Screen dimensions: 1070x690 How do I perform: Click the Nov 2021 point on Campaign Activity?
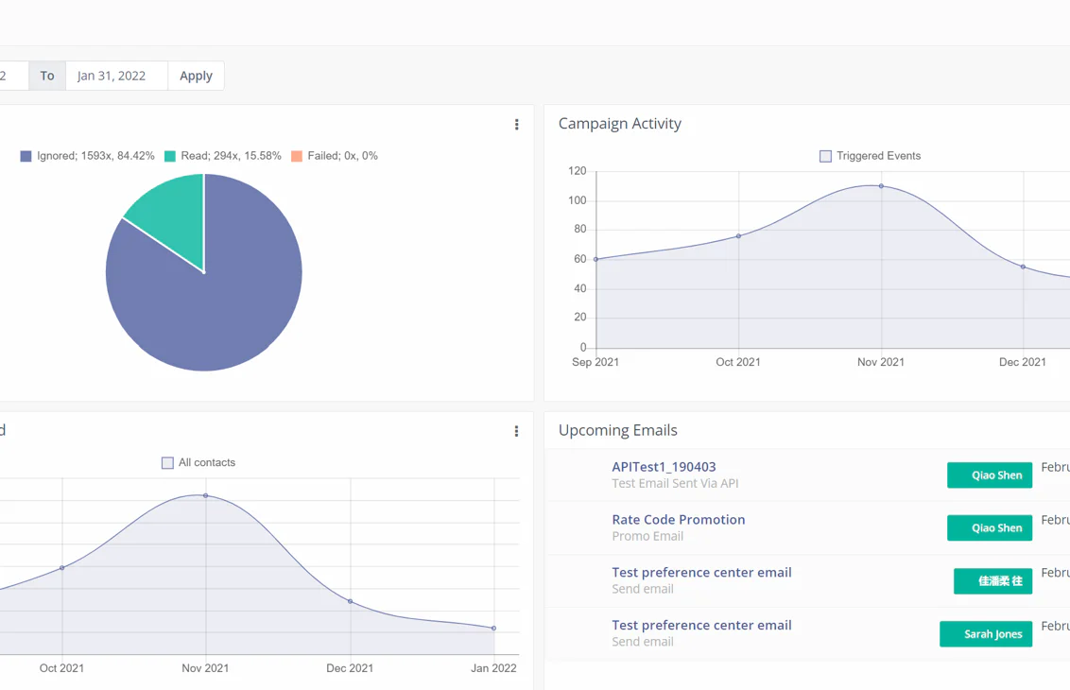point(881,185)
